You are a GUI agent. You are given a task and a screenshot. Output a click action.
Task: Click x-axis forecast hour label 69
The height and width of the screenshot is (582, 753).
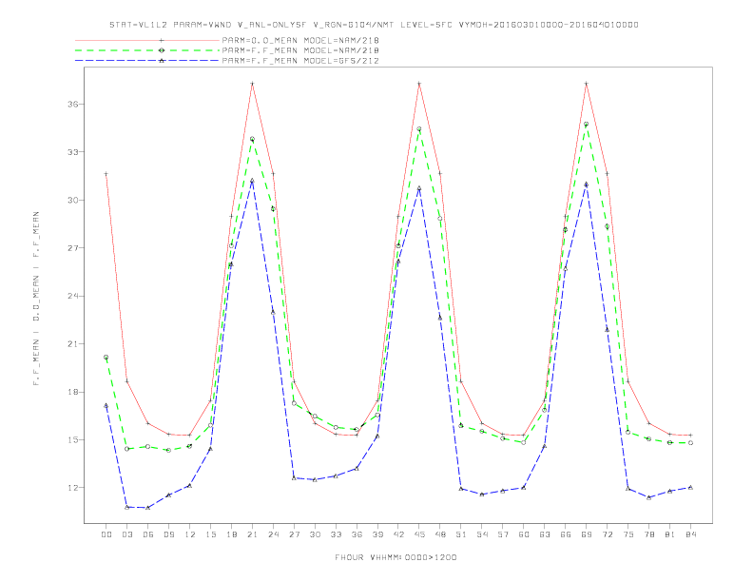(x=587, y=534)
